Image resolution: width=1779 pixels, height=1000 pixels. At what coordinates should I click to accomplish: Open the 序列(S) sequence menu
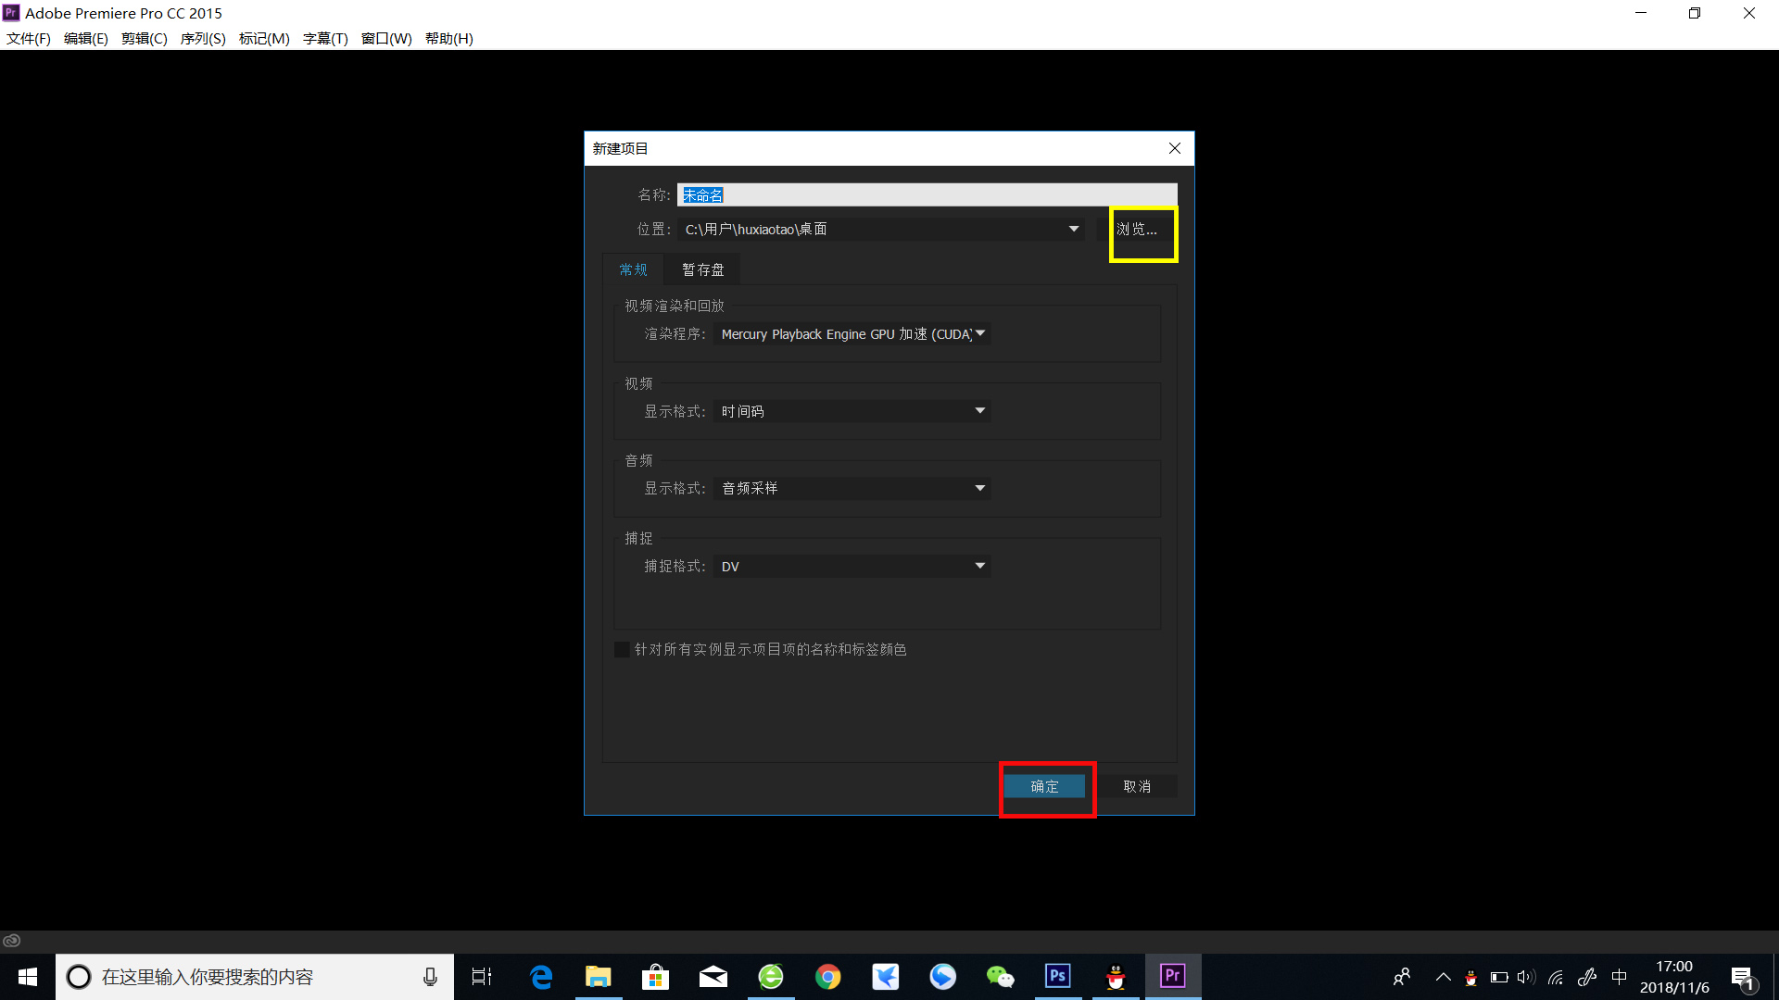(x=203, y=38)
